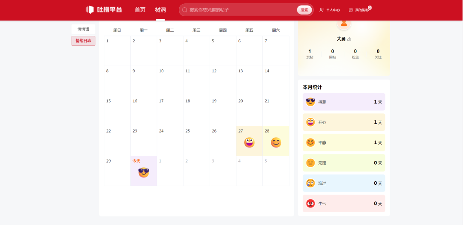
Task: Click the 平静 label text
Action: click(x=322, y=142)
